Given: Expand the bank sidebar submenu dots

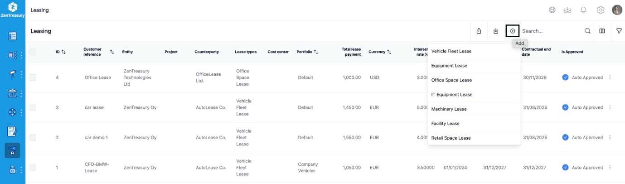Looking at the screenshot, I should pyautogui.click(x=21, y=93).
